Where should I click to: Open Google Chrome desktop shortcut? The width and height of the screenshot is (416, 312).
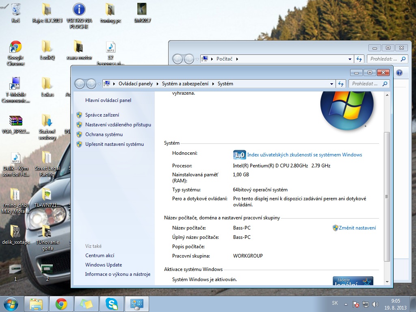click(15, 48)
